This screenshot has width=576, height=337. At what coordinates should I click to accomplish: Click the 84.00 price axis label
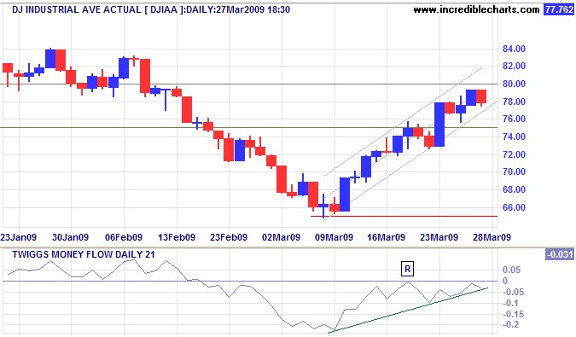click(514, 49)
